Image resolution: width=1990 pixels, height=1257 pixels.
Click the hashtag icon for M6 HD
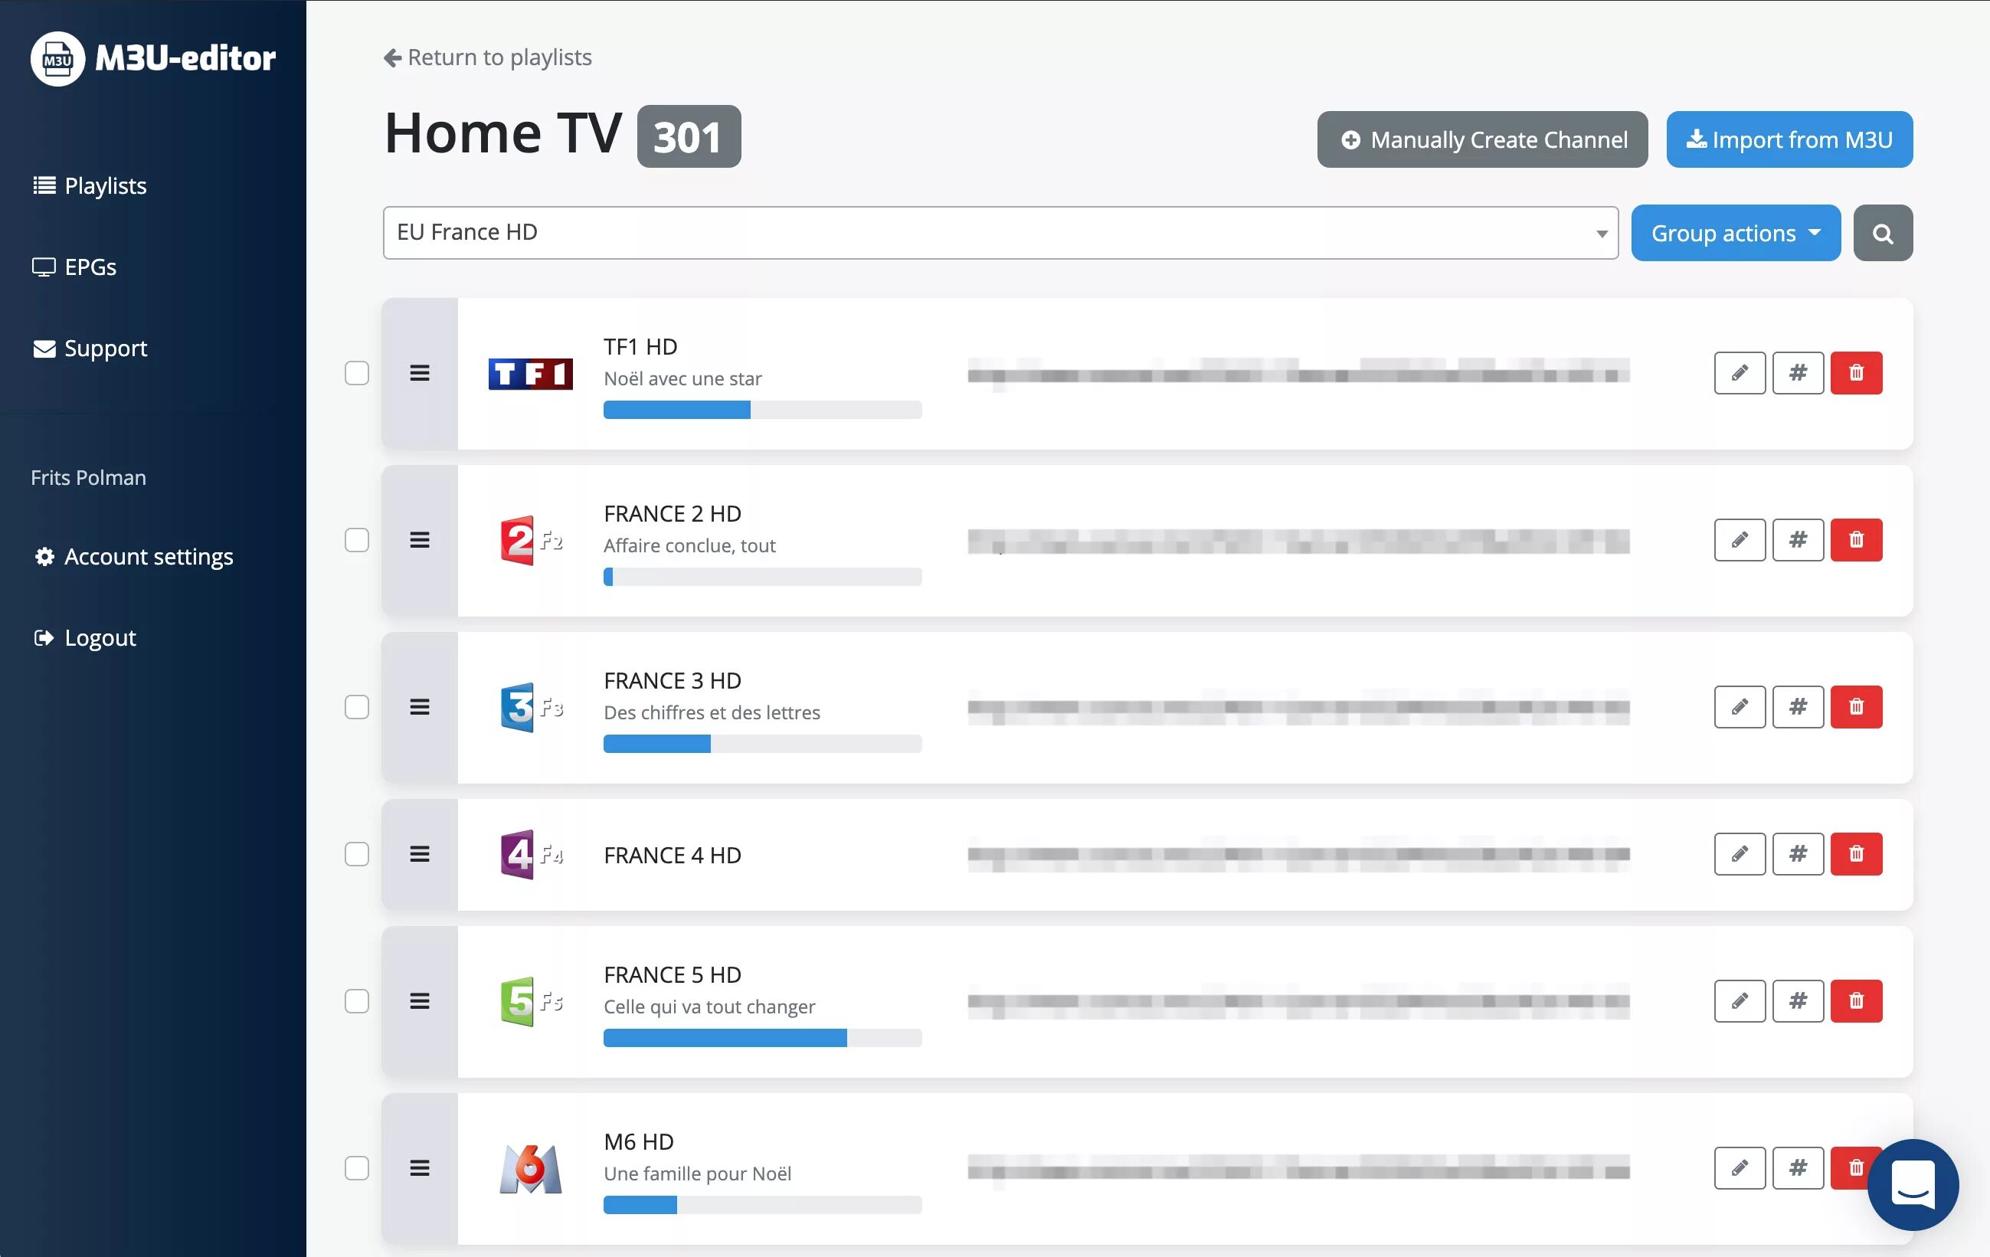(x=1798, y=1166)
